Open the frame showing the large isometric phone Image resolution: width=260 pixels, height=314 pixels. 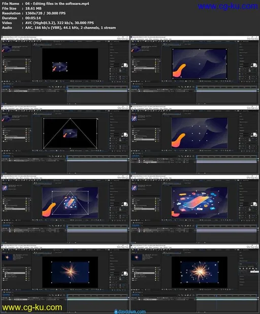194,209
